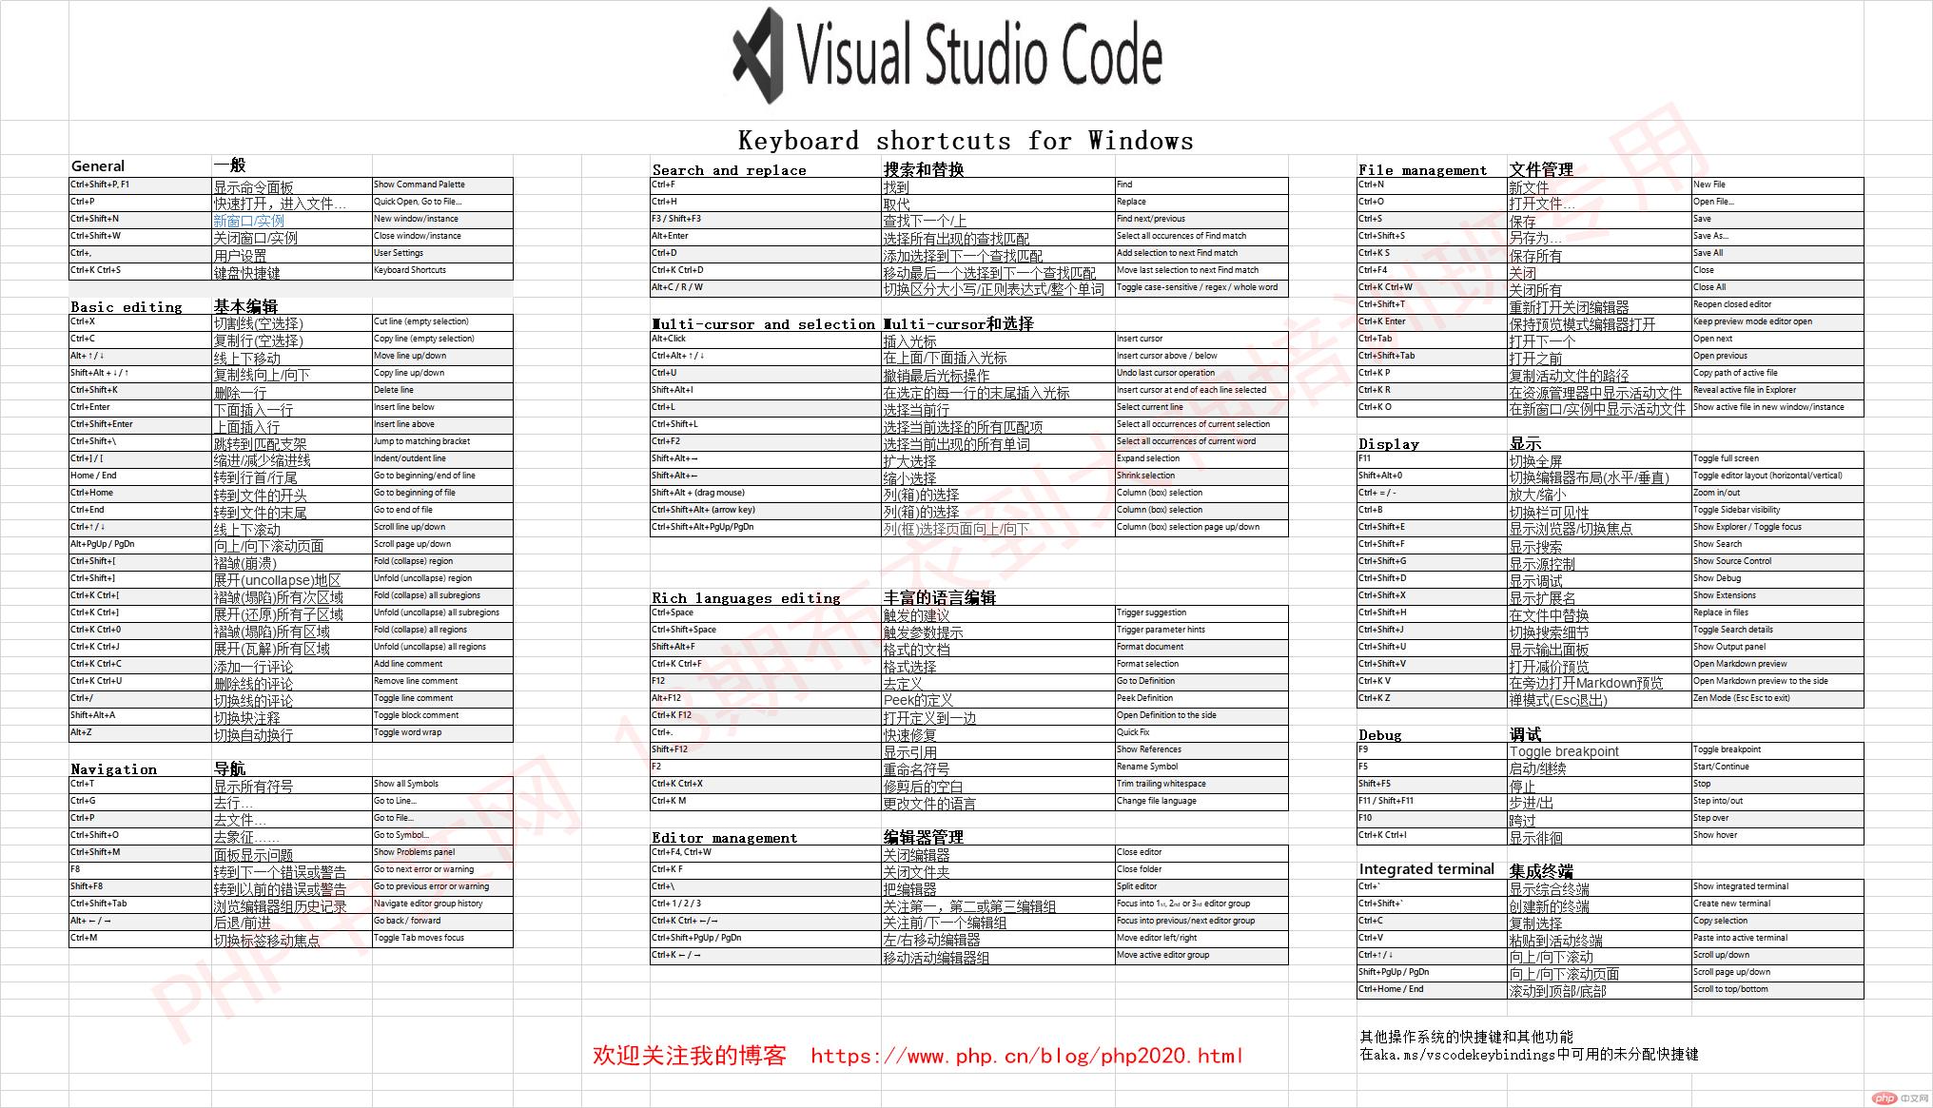Select the 'Show Command Palette' cell
Viewport: 1933px width, 1108px height.
tap(442, 185)
